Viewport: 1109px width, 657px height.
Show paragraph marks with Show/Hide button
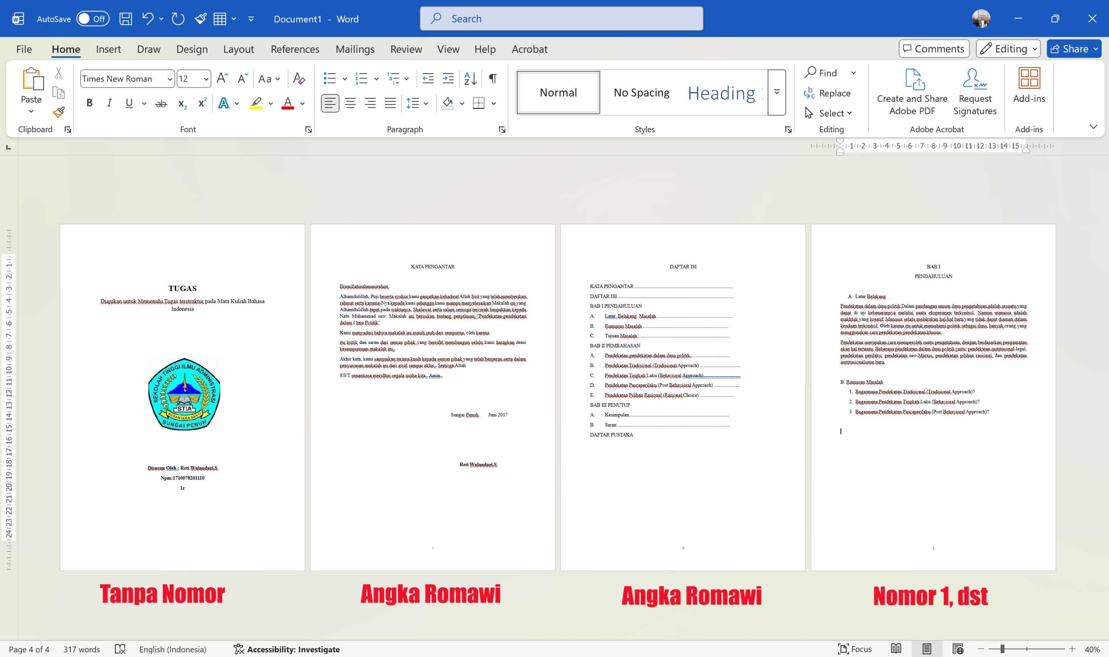pos(492,78)
